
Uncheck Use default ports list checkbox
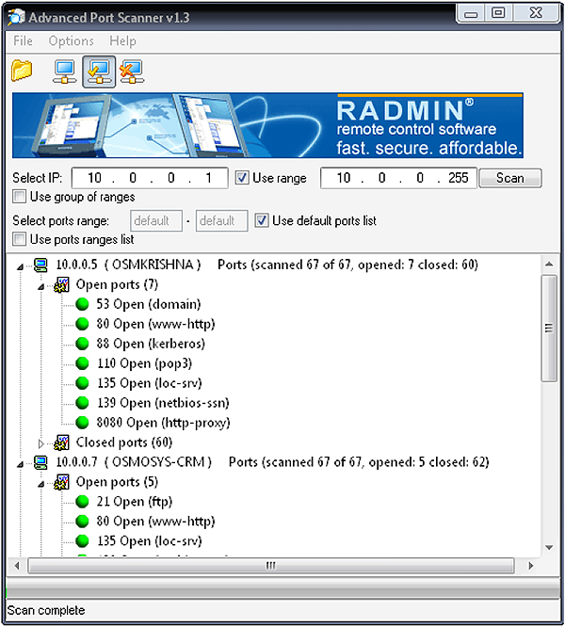click(262, 220)
